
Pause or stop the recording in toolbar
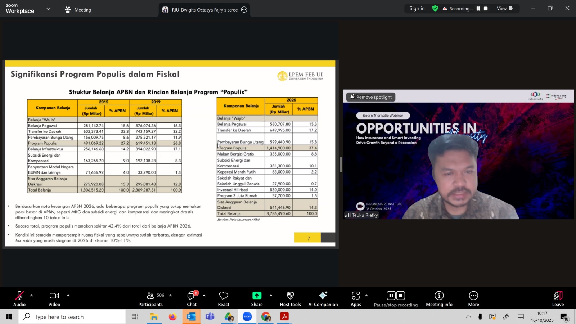(x=396, y=299)
